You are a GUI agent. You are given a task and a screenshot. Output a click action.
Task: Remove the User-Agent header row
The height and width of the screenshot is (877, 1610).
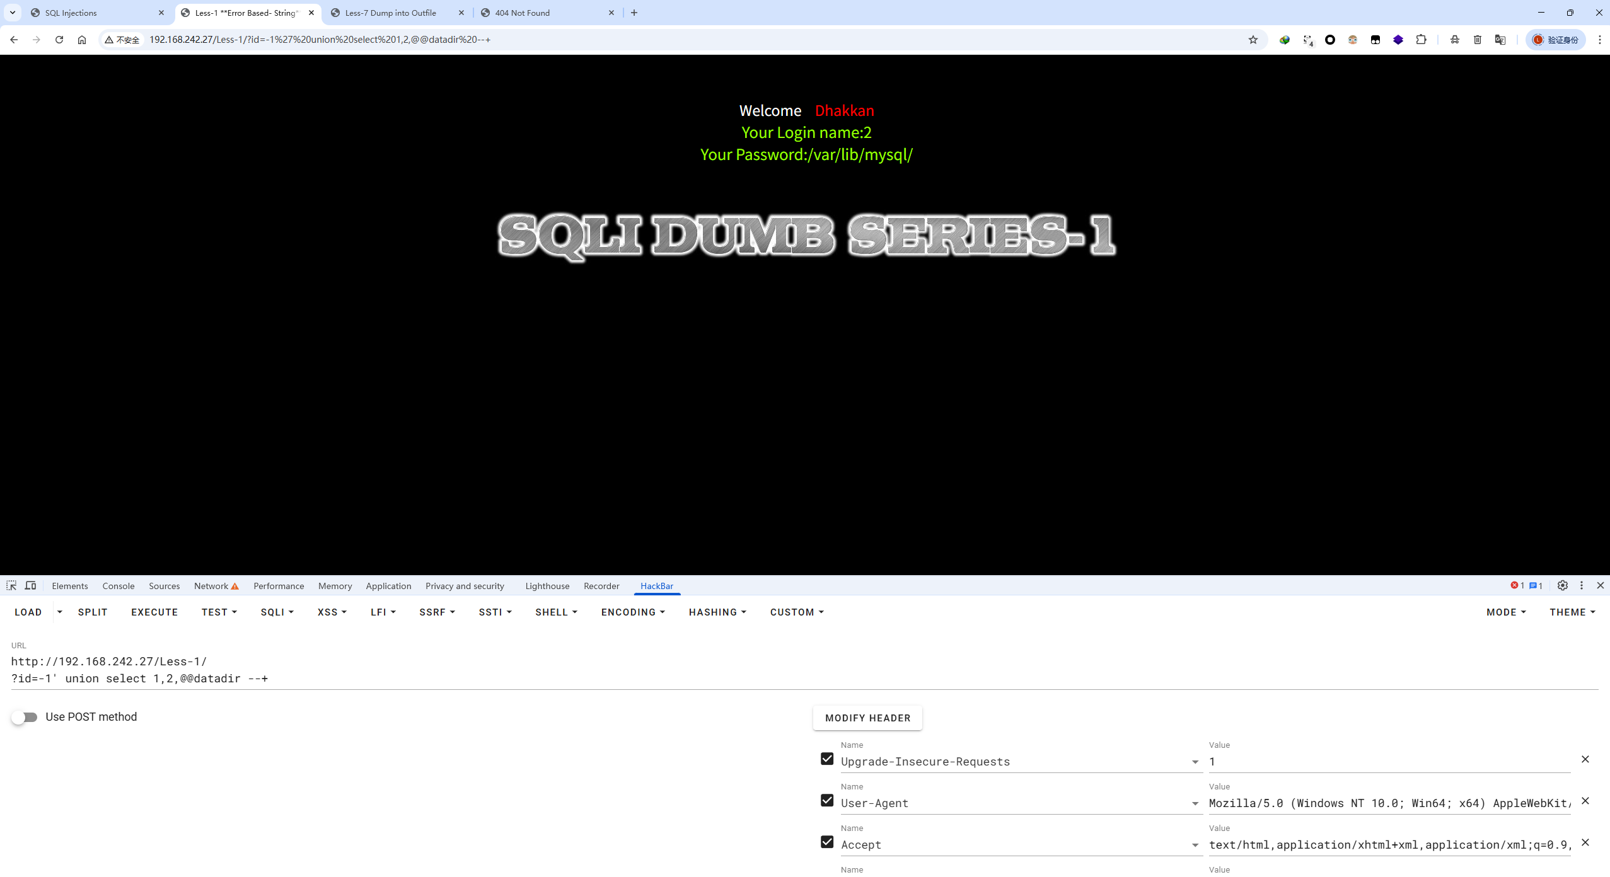(1585, 801)
